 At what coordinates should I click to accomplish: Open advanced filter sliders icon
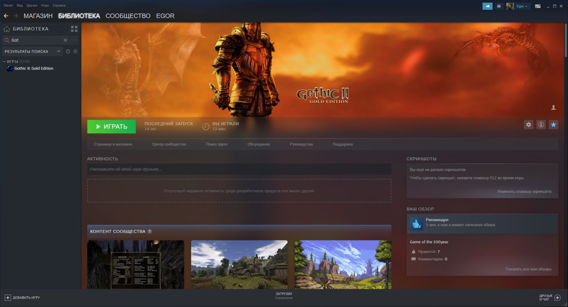tap(75, 40)
